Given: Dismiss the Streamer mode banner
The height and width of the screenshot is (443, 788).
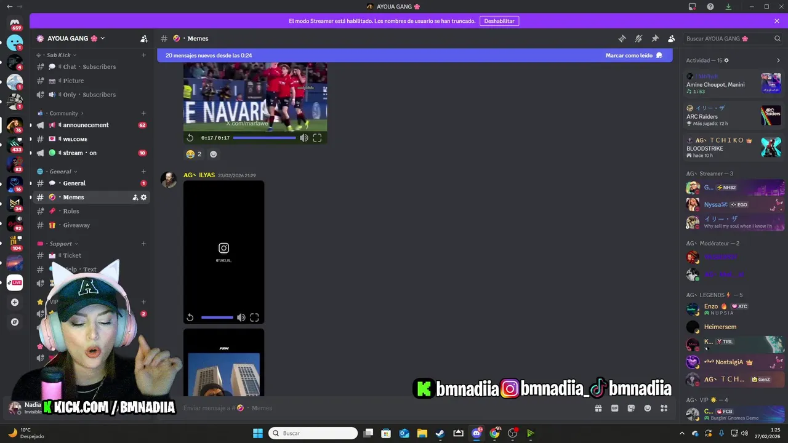Looking at the screenshot, I should [777, 21].
